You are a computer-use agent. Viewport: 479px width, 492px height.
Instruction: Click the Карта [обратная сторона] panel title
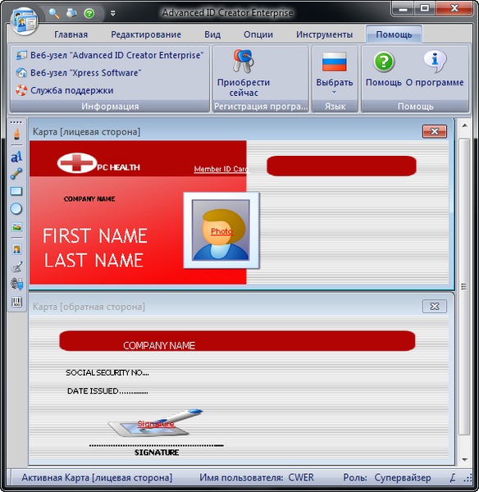tap(89, 307)
